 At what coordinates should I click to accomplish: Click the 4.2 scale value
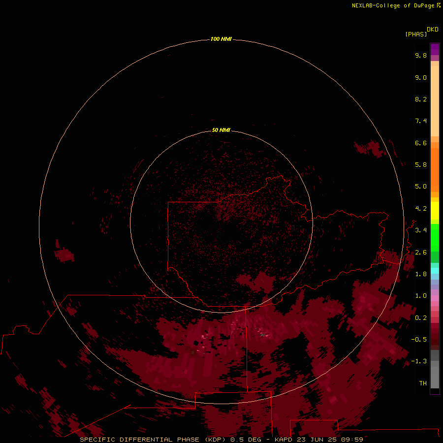[x=421, y=209]
